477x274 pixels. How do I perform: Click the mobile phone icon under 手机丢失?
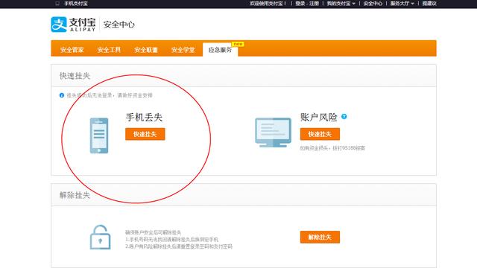click(99, 136)
